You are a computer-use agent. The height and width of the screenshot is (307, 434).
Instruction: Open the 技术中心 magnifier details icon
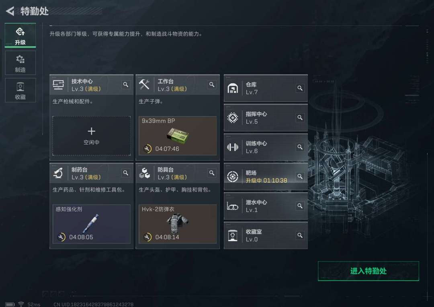coord(126,84)
